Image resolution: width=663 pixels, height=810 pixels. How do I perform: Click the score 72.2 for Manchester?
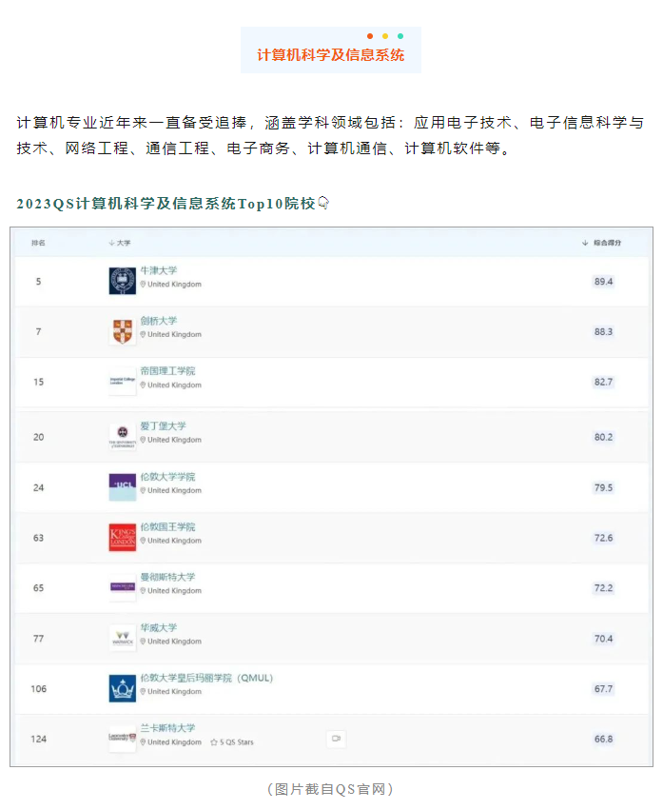coord(603,588)
